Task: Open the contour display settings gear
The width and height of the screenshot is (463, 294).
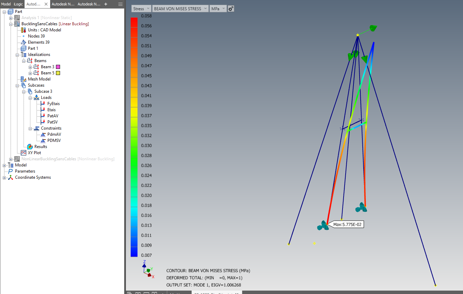Action: click(231, 9)
